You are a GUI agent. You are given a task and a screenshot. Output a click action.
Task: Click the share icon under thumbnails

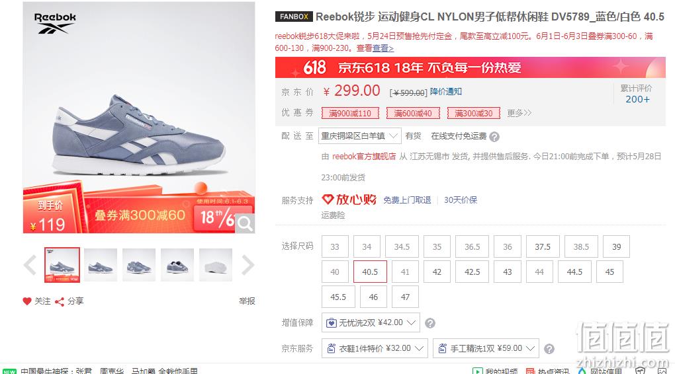click(60, 302)
